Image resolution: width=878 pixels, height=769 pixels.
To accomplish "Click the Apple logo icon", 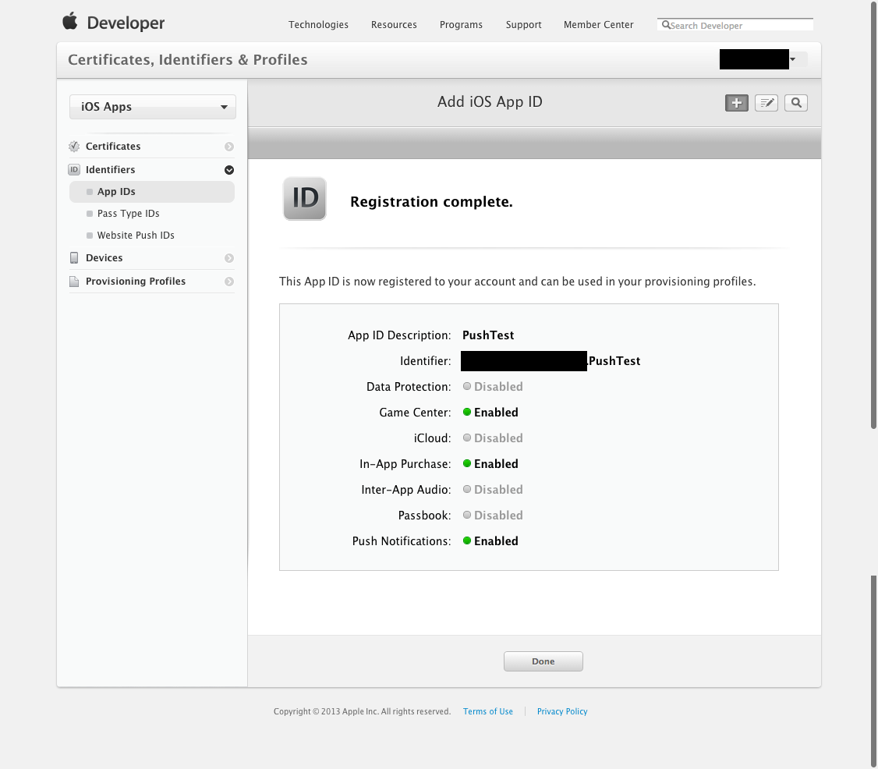I will pos(70,21).
